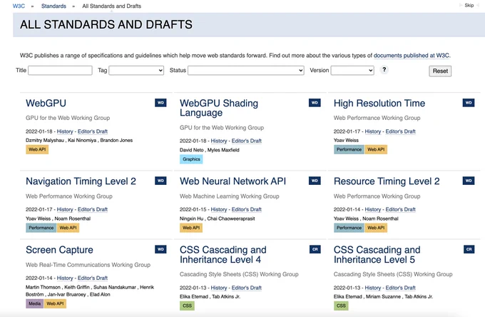Click author names 'Ningxin Hu , Chai Chaoweeraprasit'

pos(217,218)
